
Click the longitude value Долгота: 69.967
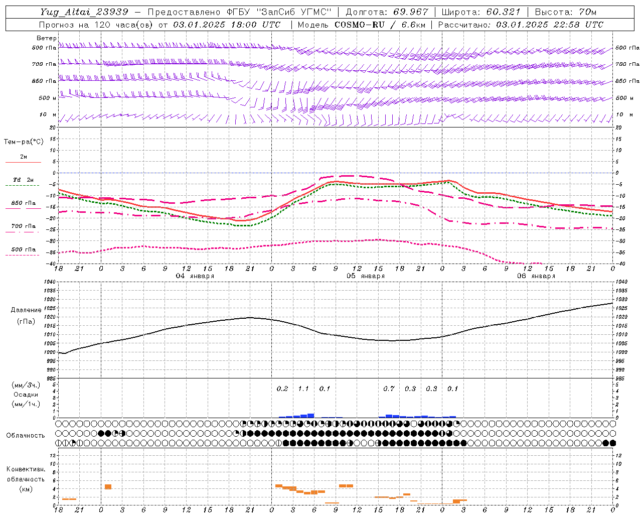point(387,12)
